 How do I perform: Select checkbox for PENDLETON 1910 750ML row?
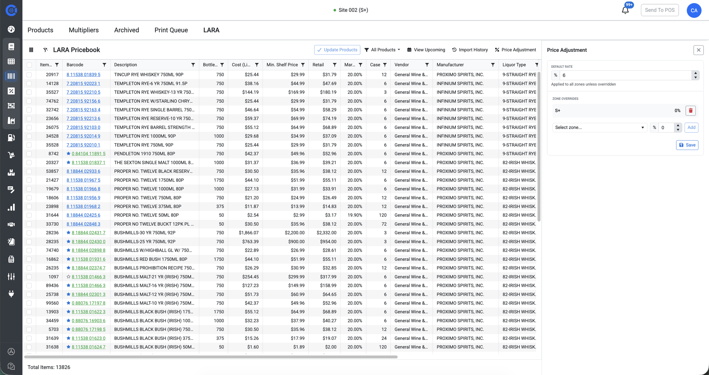[29, 154]
